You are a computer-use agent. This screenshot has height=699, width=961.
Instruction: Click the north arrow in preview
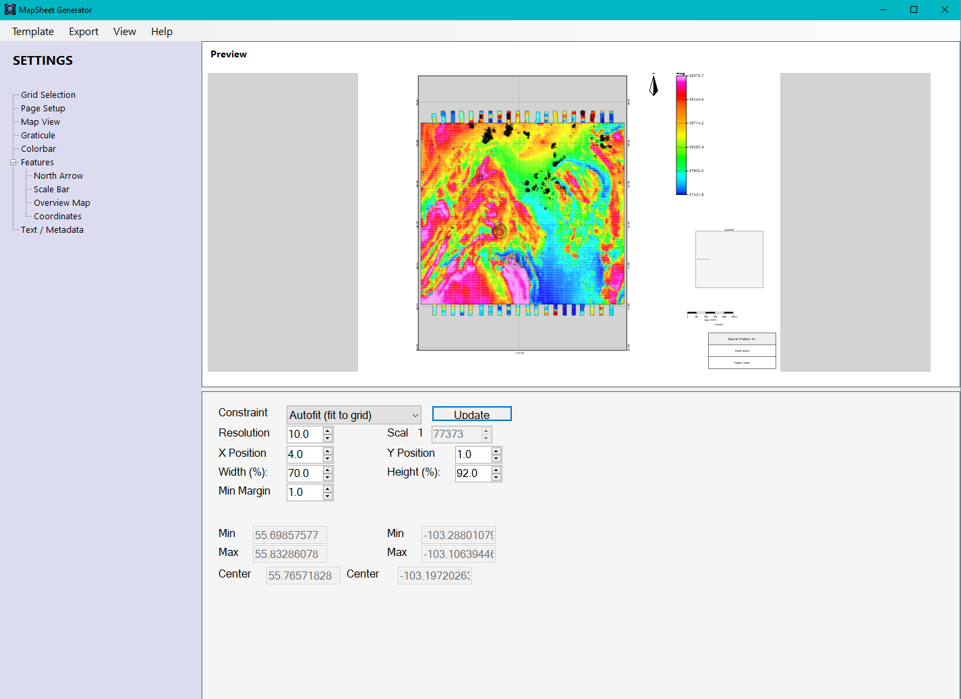[653, 86]
